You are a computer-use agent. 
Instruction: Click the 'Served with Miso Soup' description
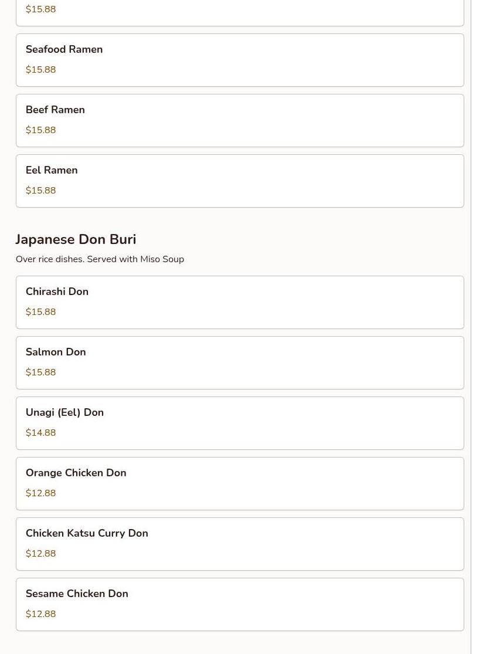click(135, 259)
